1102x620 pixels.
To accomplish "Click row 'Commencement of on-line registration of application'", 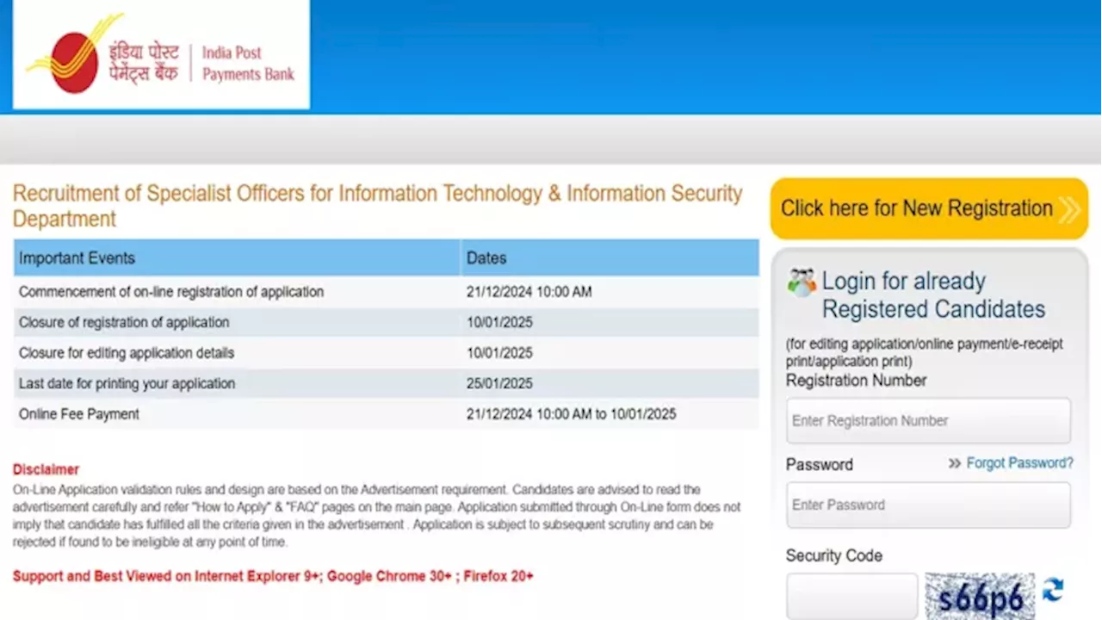I will [387, 292].
